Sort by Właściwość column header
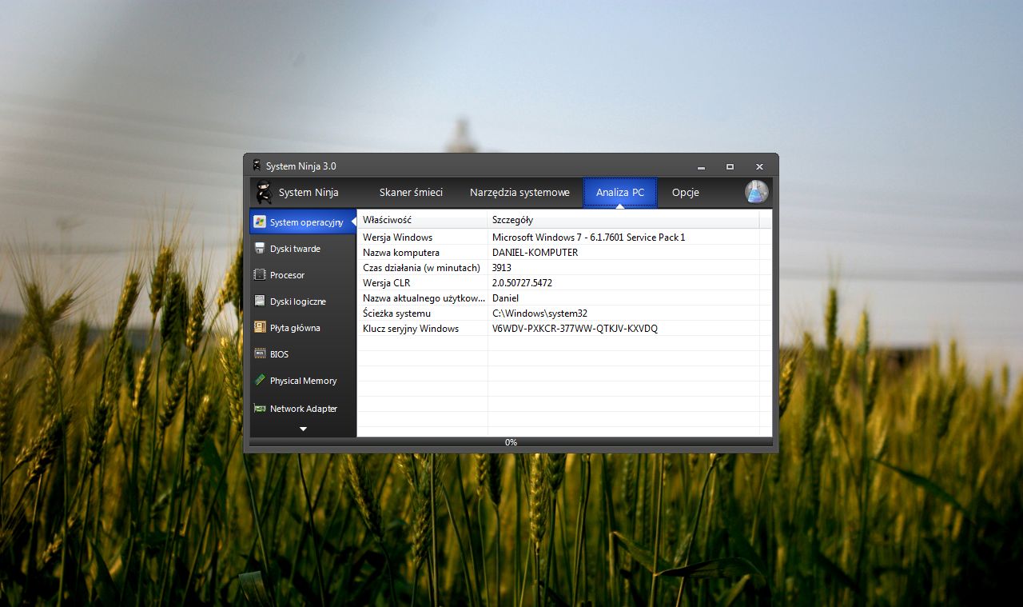Image resolution: width=1023 pixels, height=607 pixels. (422, 219)
